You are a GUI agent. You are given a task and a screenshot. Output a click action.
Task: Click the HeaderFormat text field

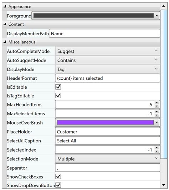107,78
